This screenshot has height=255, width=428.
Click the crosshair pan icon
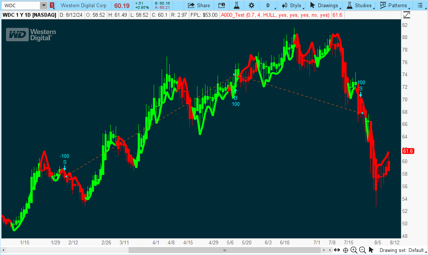tap(345, 250)
